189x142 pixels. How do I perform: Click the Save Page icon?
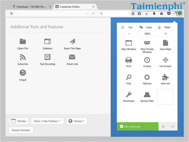165,43
